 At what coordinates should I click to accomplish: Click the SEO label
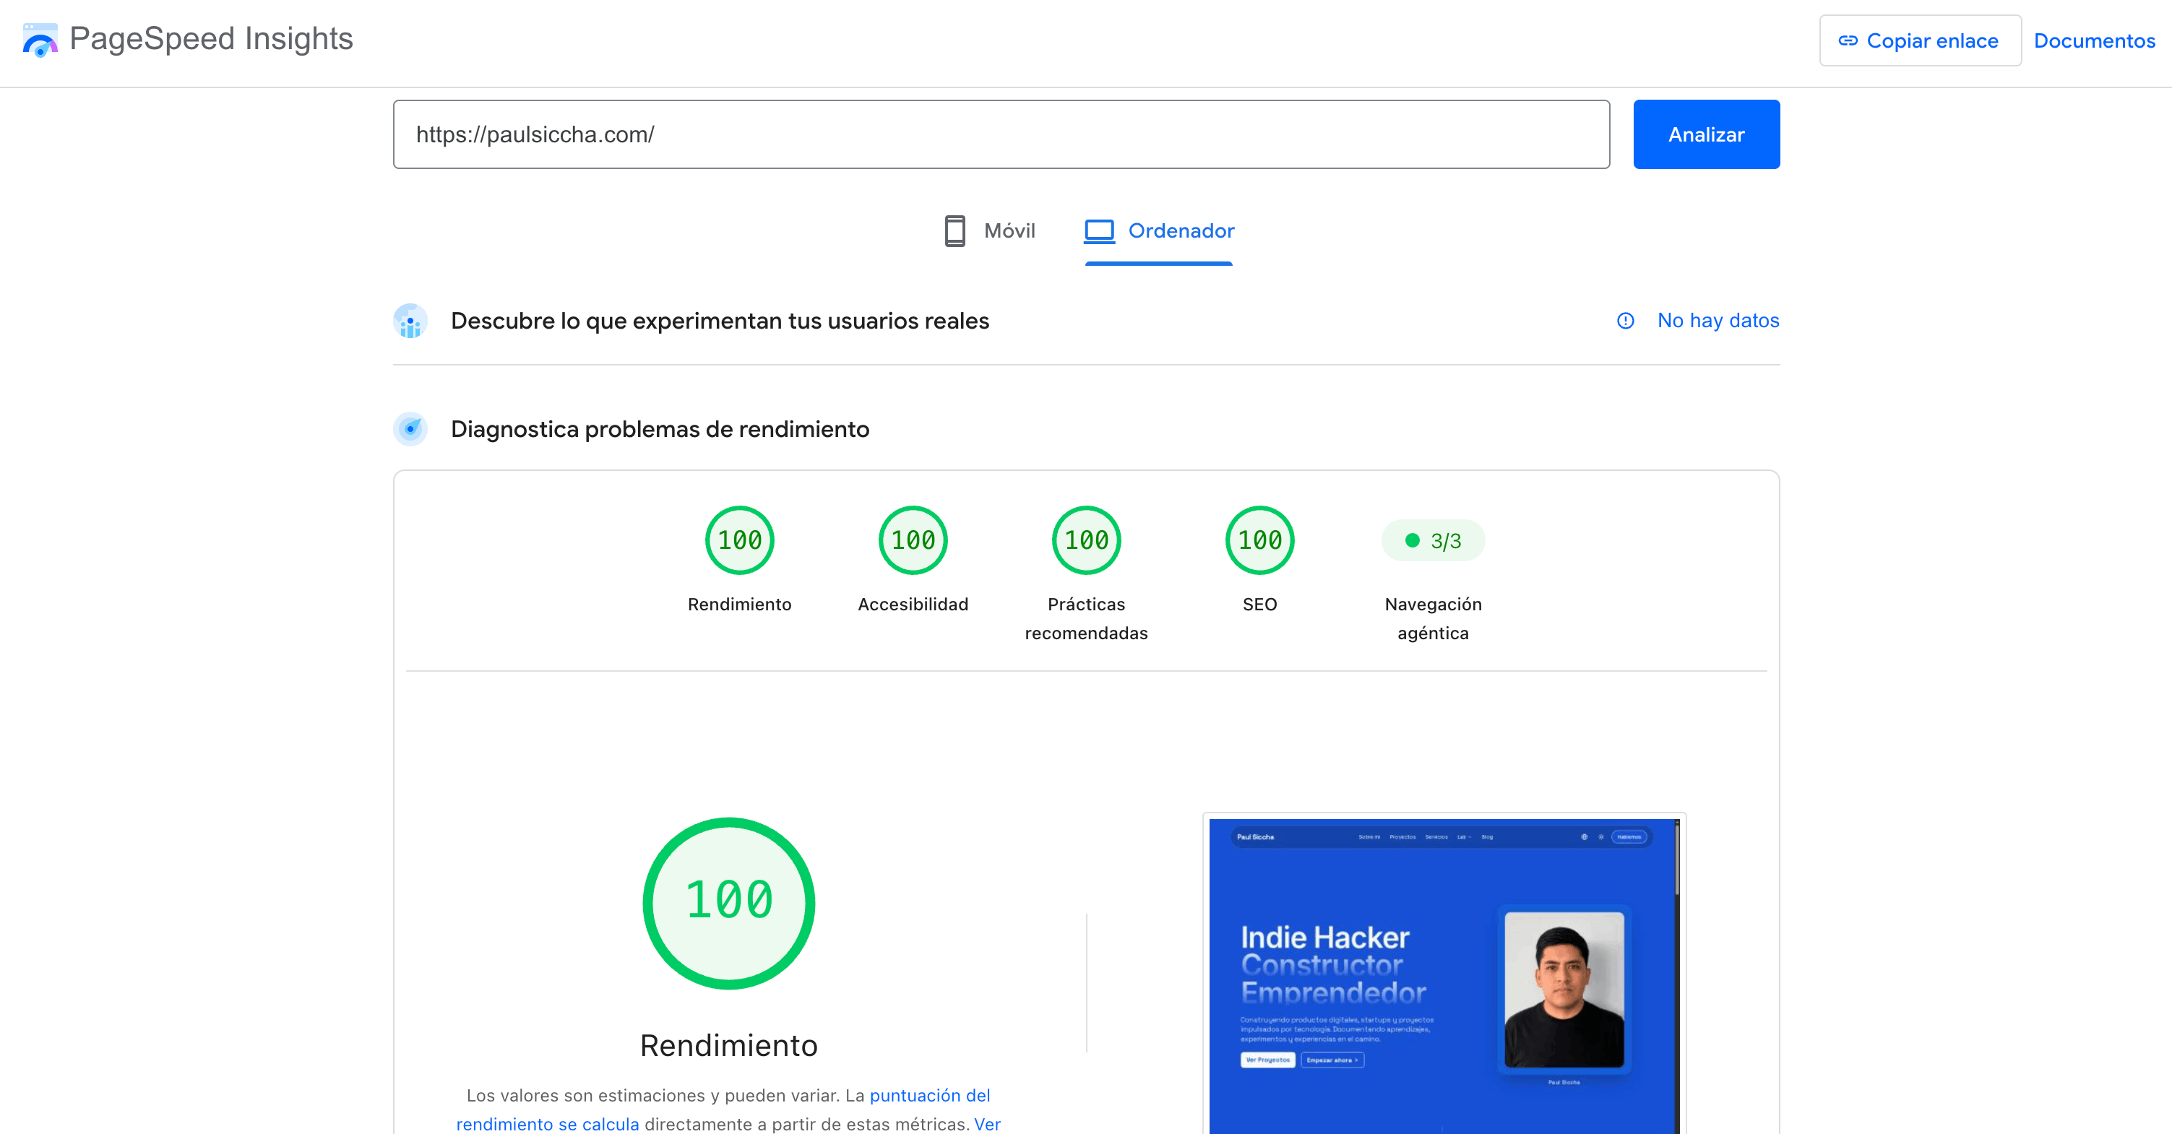coord(1259,604)
